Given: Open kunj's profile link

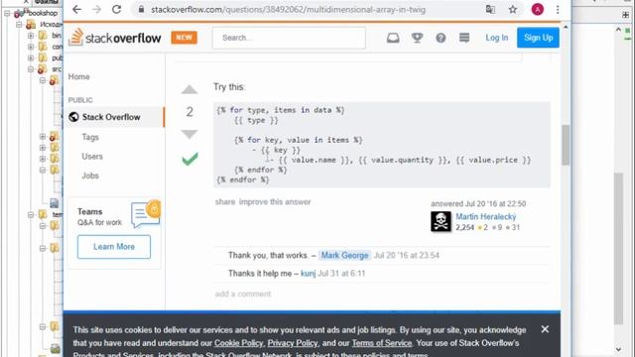Looking at the screenshot, I should coord(308,274).
